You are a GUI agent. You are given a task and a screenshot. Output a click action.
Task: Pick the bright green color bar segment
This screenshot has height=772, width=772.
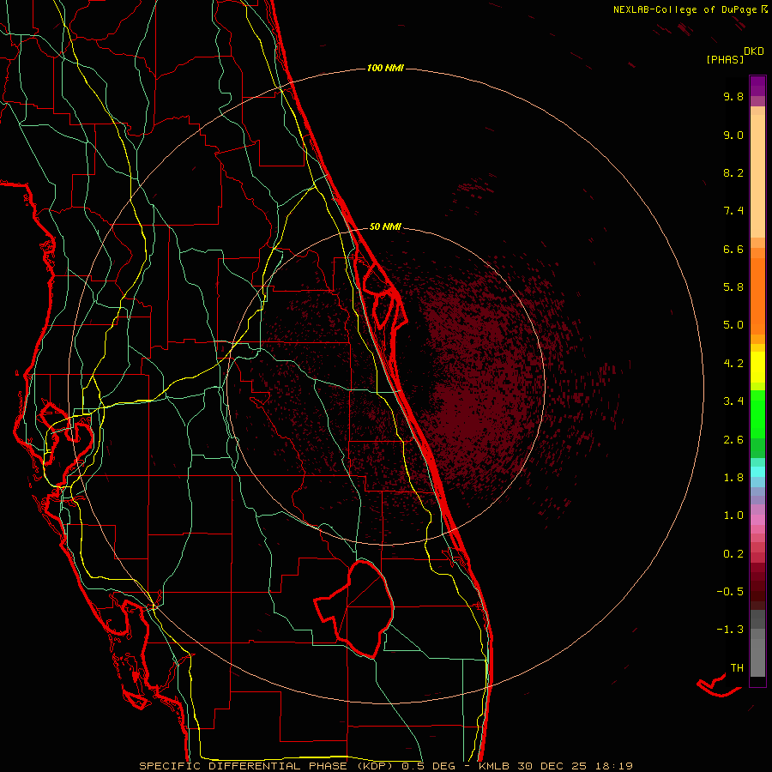(x=757, y=413)
